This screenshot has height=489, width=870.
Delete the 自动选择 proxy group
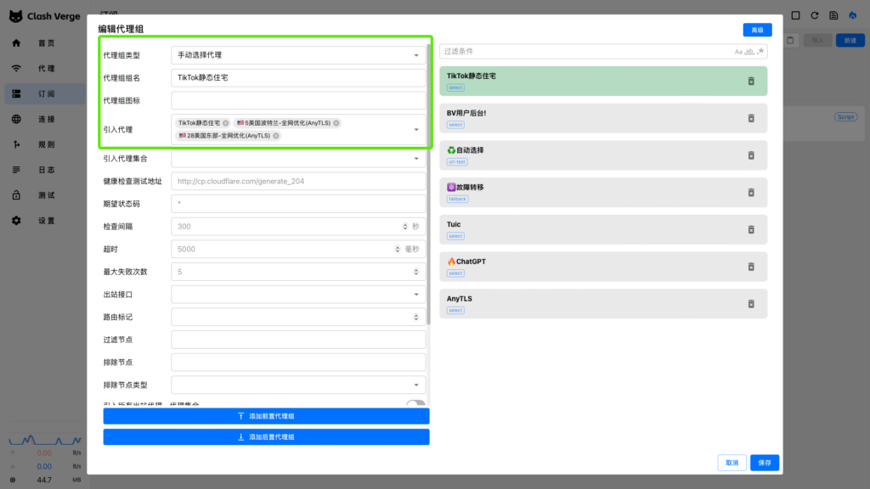pyautogui.click(x=751, y=155)
